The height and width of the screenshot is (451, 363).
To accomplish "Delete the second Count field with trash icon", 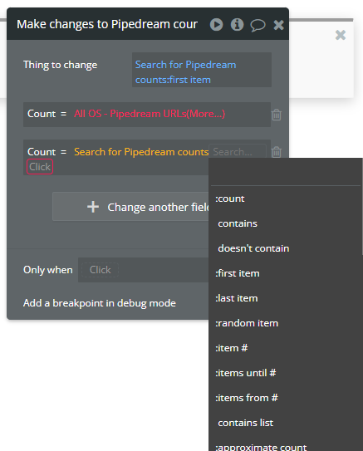I will (277, 152).
